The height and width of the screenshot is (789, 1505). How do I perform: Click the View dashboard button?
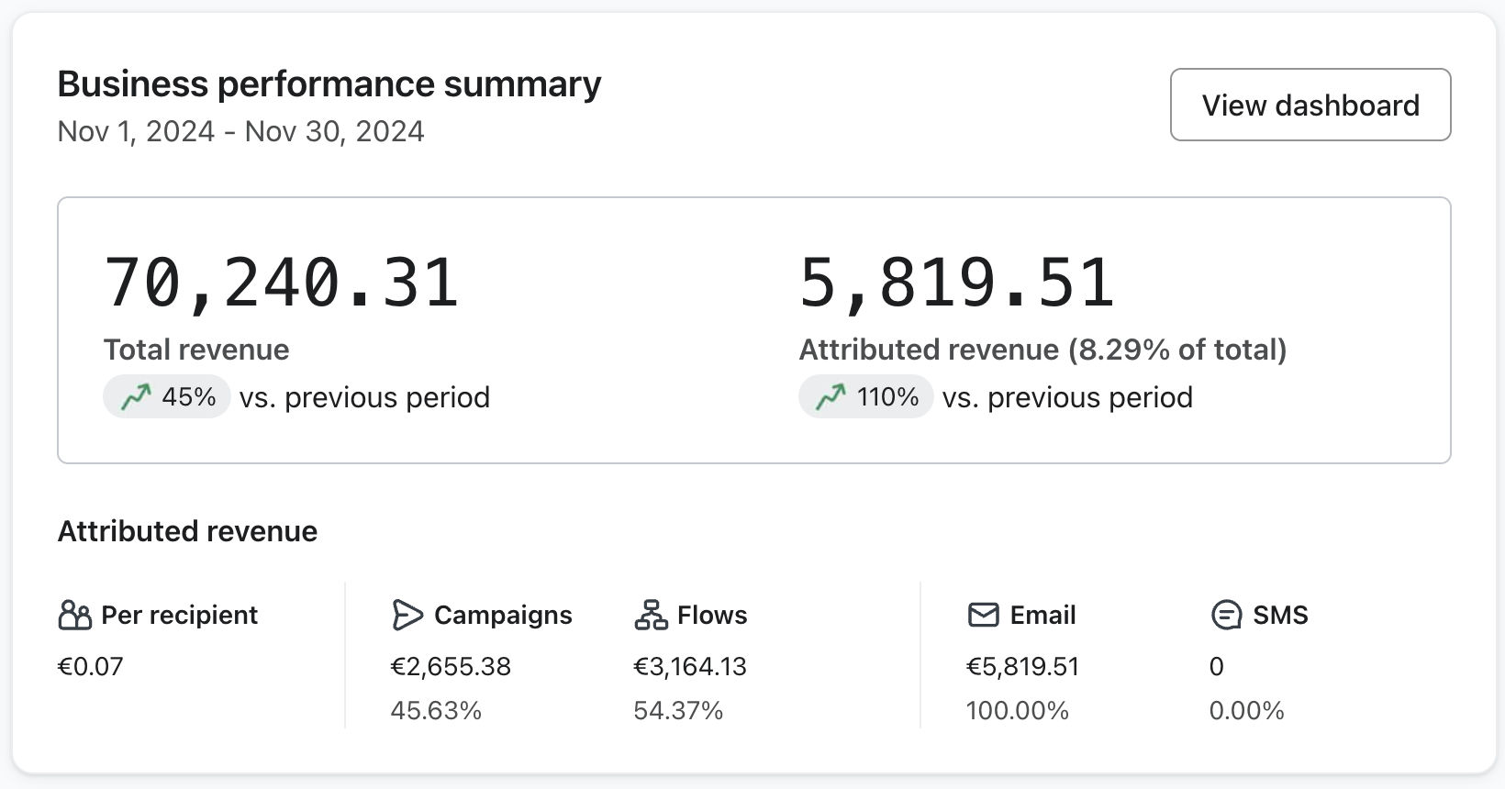coord(1310,105)
